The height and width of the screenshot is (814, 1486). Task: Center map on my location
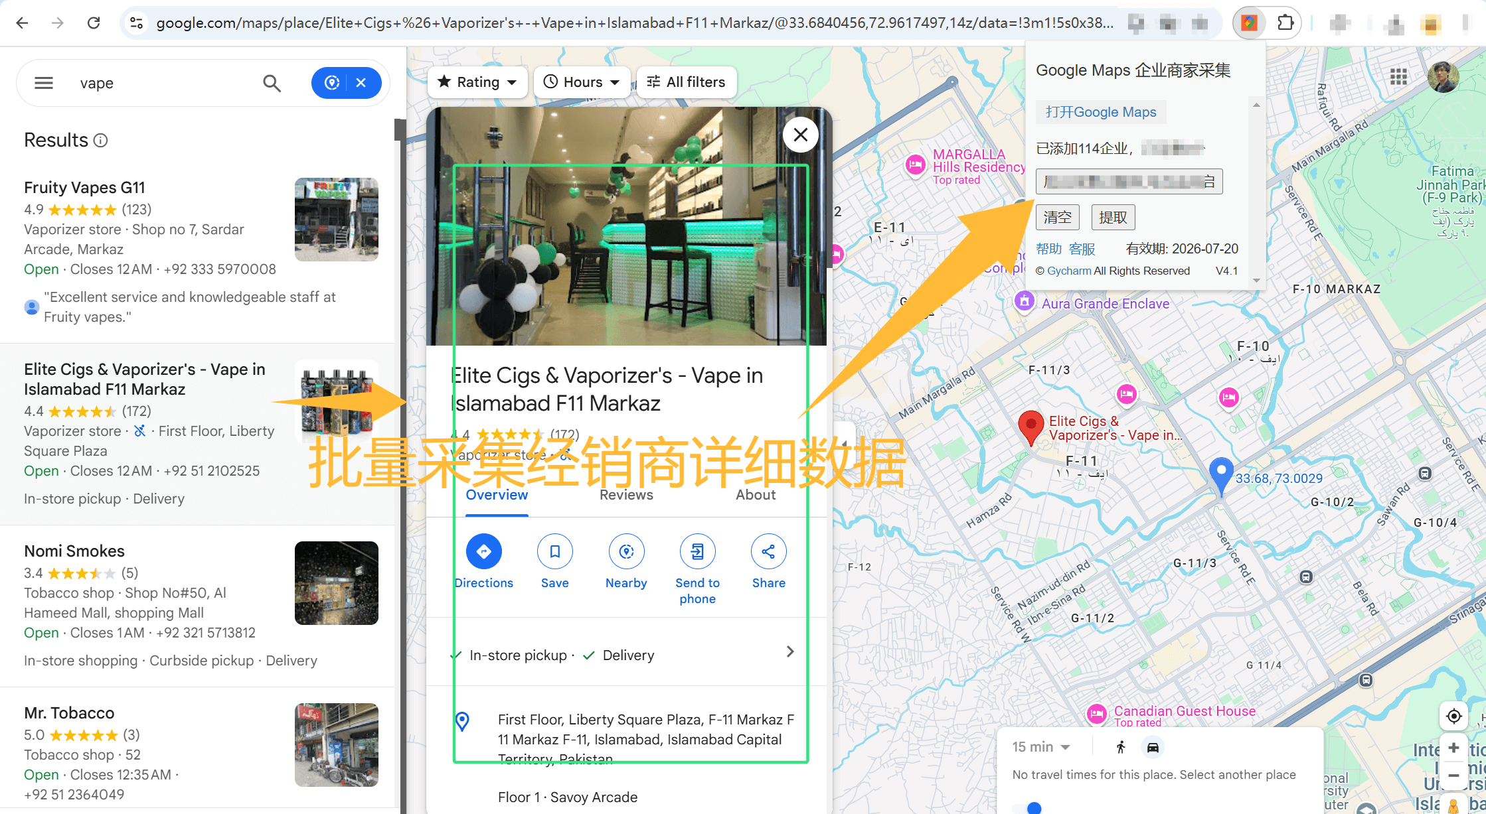[x=1454, y=716]
